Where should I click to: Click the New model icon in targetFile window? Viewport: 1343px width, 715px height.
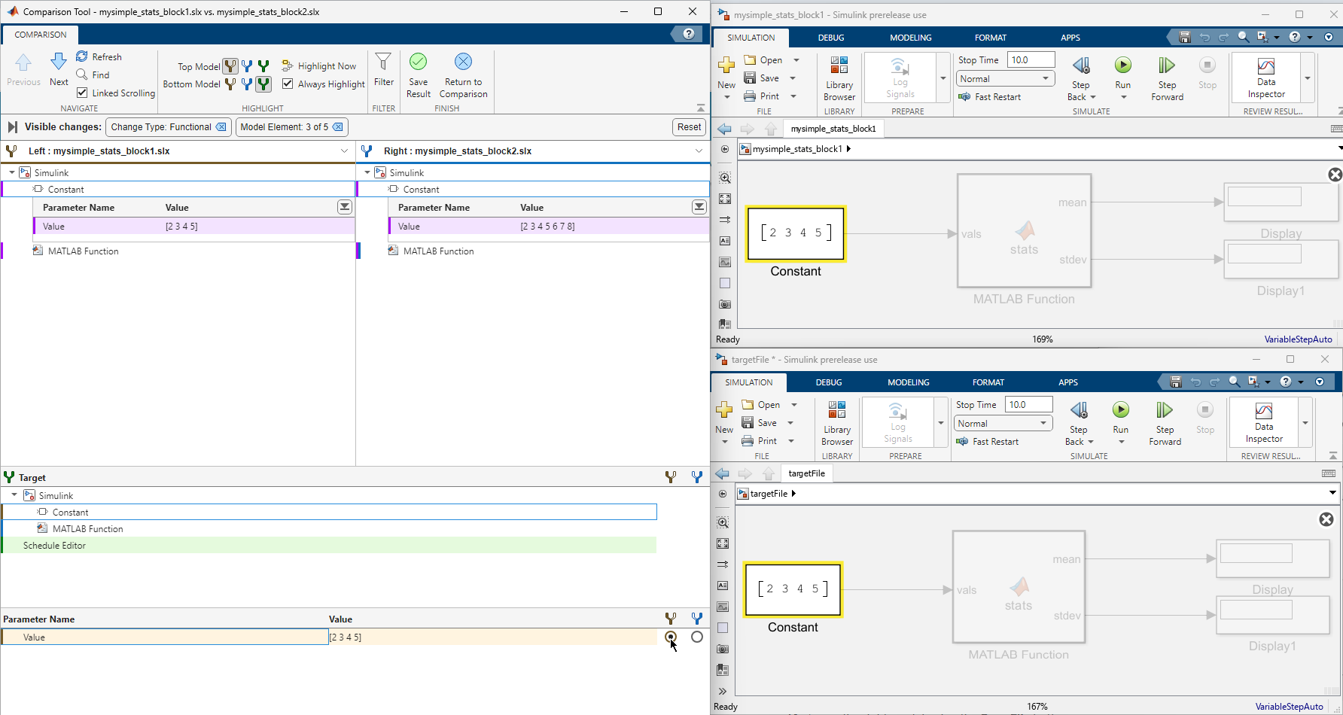tap(724, 409)
